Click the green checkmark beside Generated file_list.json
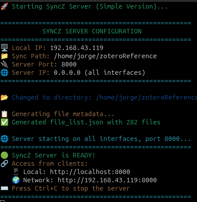The height and width of the screenshot is (202, 197). click(x=4, y=122)
